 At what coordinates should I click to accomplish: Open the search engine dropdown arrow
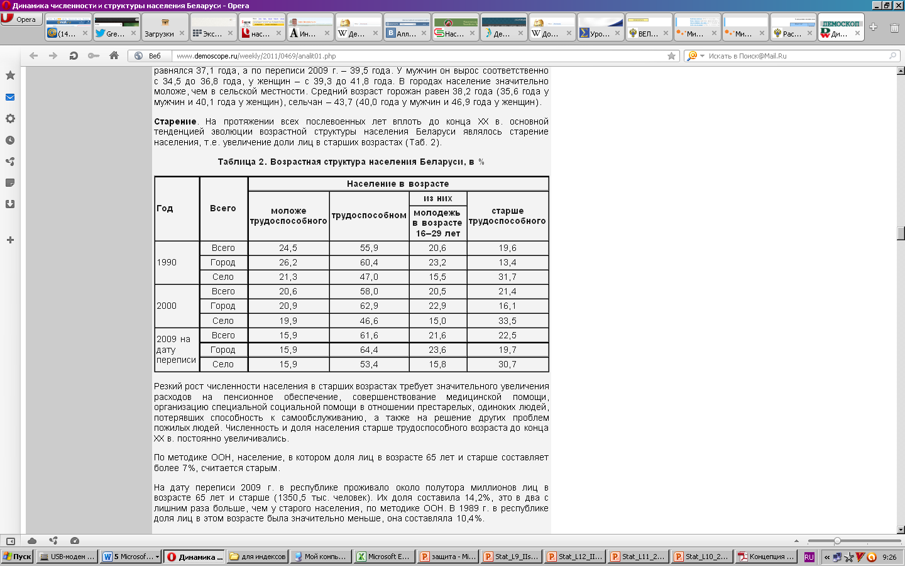(703, 56)
